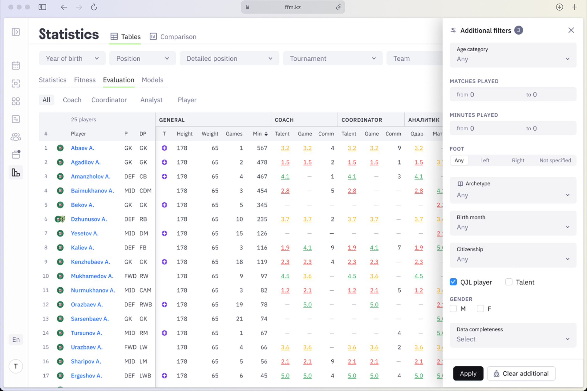
Task: Open the scan/focus frame icon in sidebar
Action: 16,84
